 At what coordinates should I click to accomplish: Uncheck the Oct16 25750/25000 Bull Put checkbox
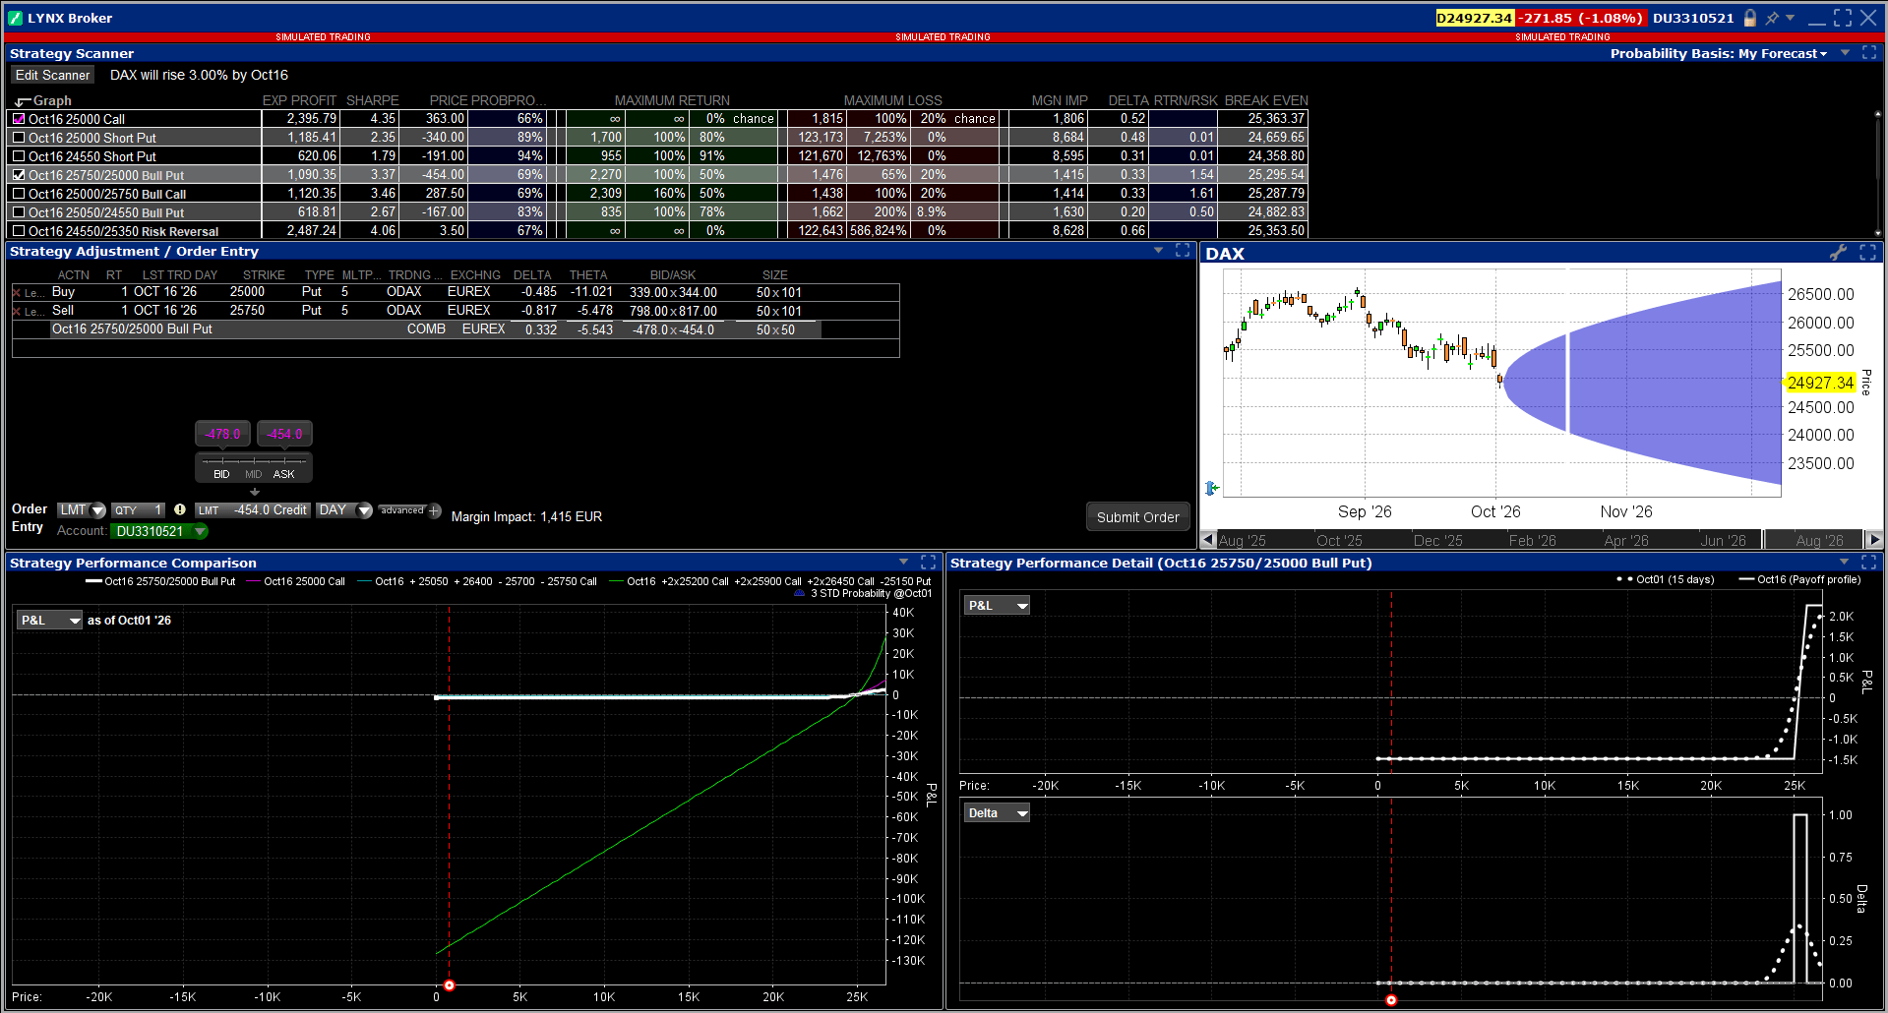tap(19, 175)
